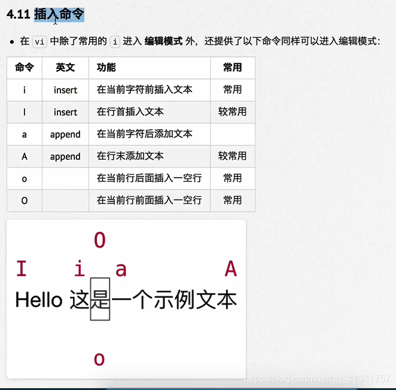Click '常用' in the lowercase i row

[x=233, y=90]
